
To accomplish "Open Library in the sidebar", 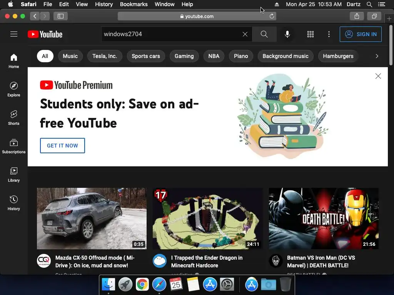I will coord(14,175).
